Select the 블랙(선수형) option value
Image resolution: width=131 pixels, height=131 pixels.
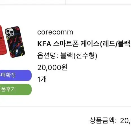pos(79,56)
